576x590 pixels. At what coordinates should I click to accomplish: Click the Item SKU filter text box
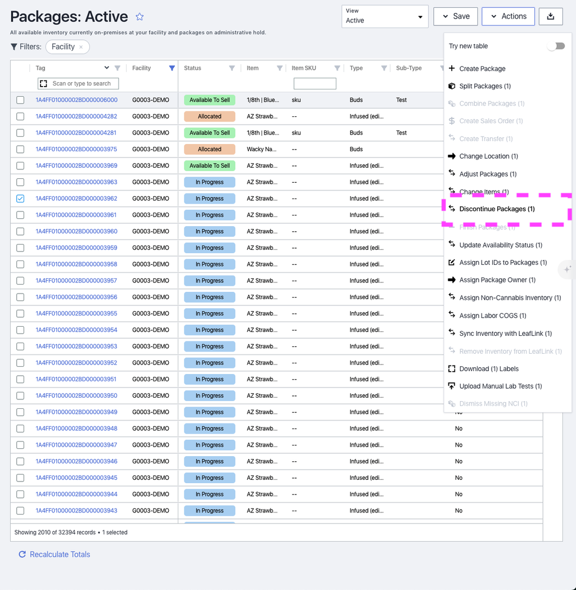[315, 84]
